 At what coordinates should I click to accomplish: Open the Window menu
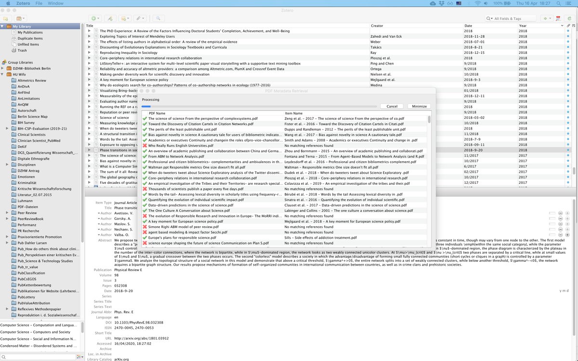[x=55, y=3]
